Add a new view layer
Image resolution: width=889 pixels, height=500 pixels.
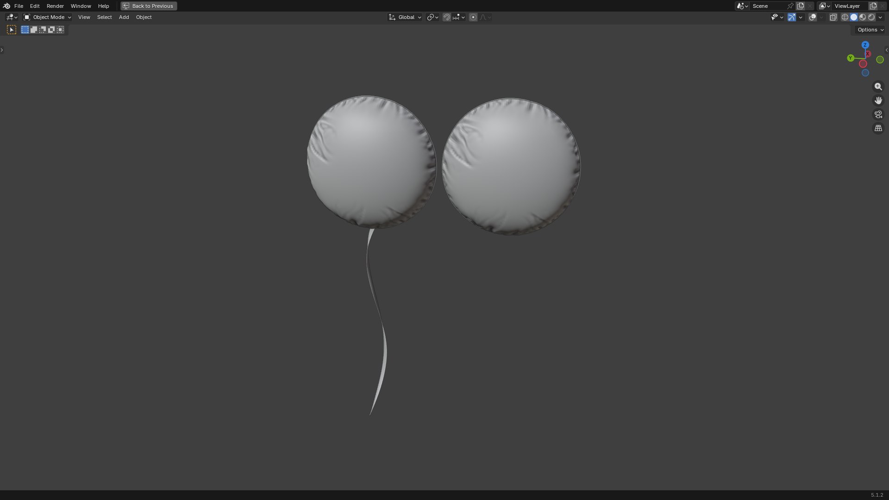point(873,6)
